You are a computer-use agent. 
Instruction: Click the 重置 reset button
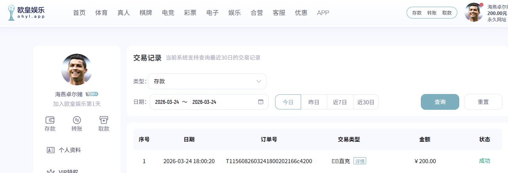483,102
